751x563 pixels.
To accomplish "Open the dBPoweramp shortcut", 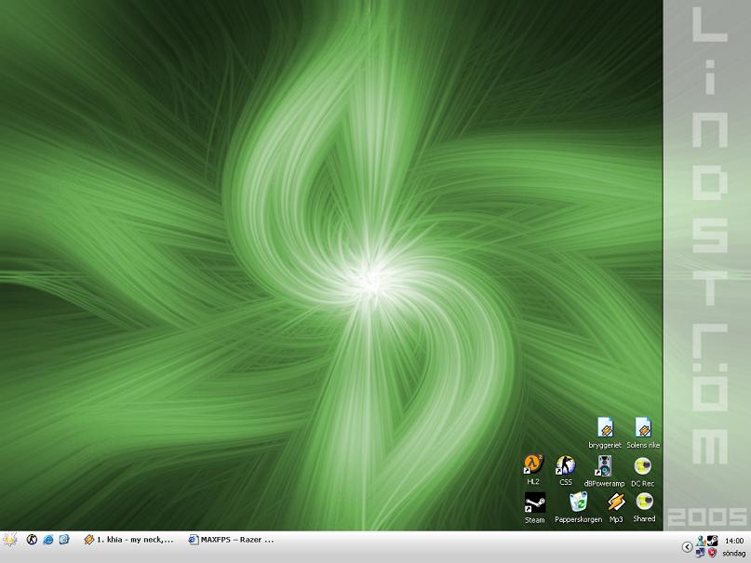I will [x=604, y=470].
